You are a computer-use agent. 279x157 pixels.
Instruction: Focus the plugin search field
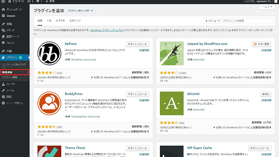247,21
